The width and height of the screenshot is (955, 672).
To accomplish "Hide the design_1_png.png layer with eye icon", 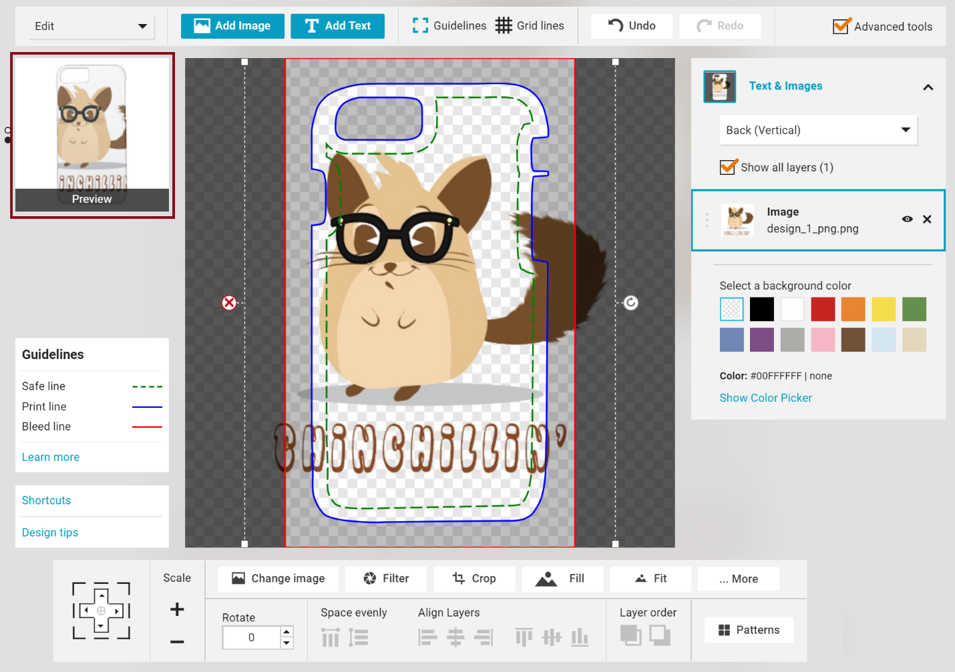I will (907, 219).
